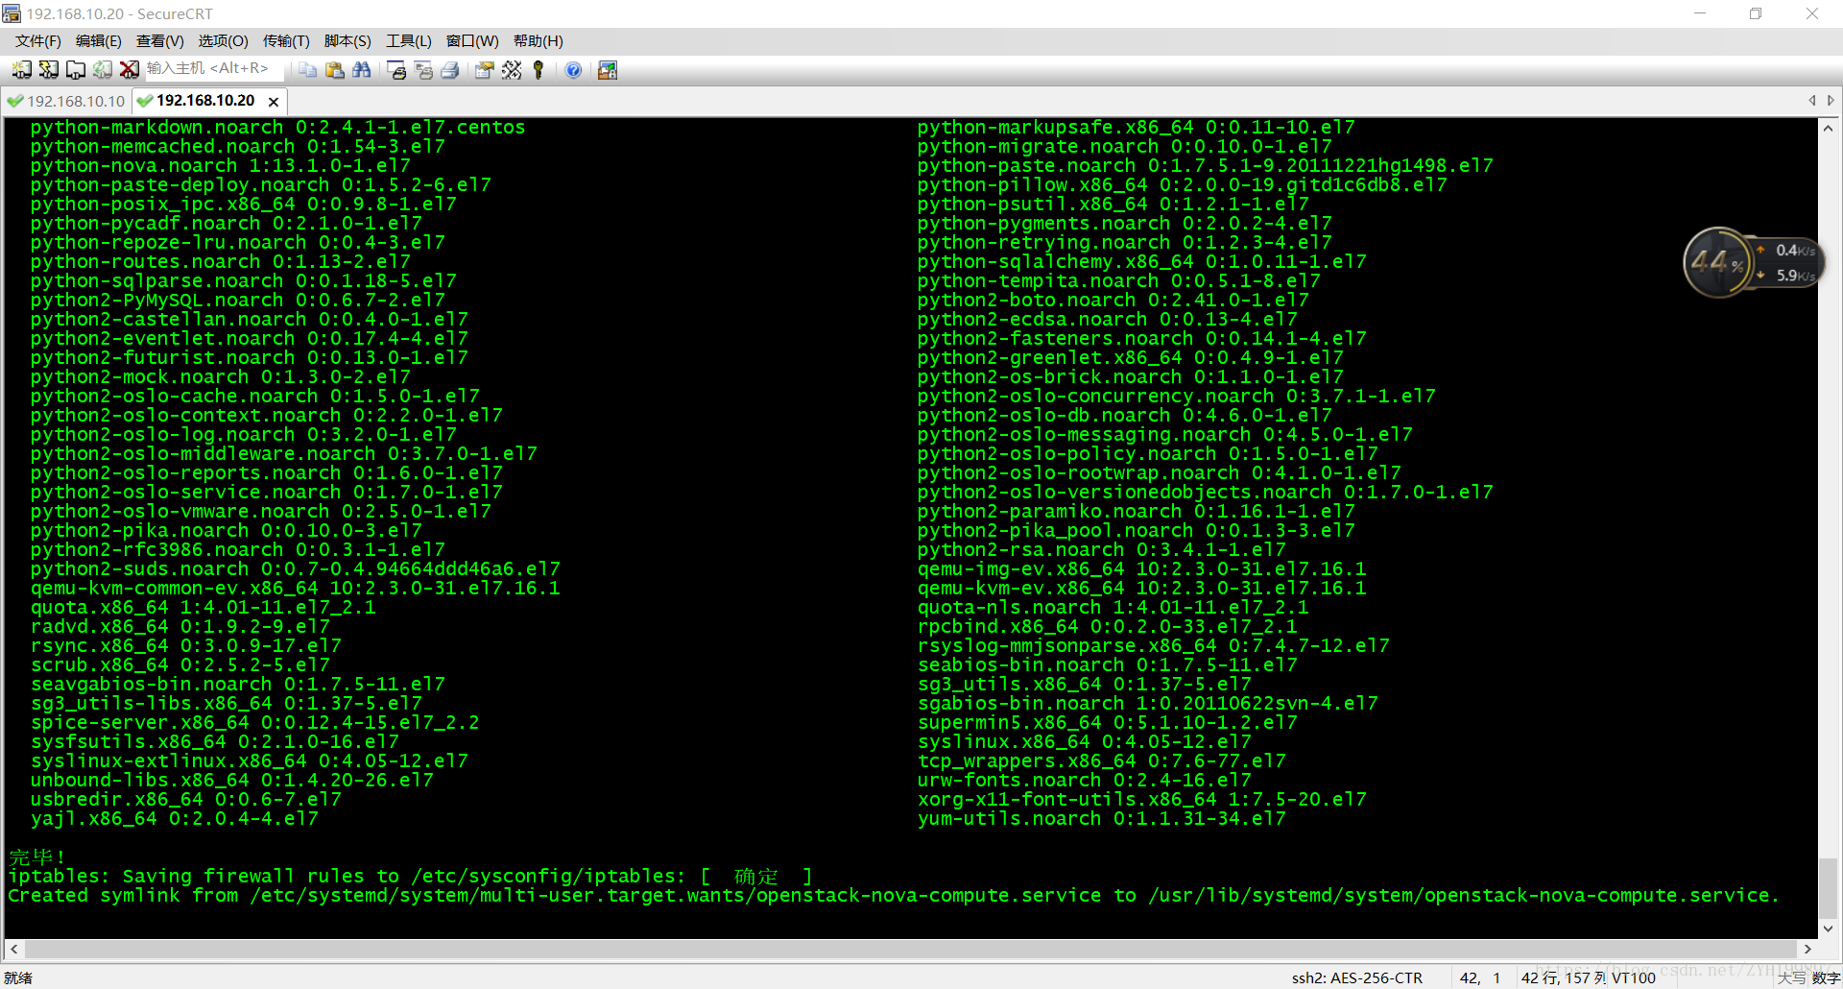The image size is (1843, 989).
Task: Click horizontal scrollbar left arrow
Action: coord(14,949)
